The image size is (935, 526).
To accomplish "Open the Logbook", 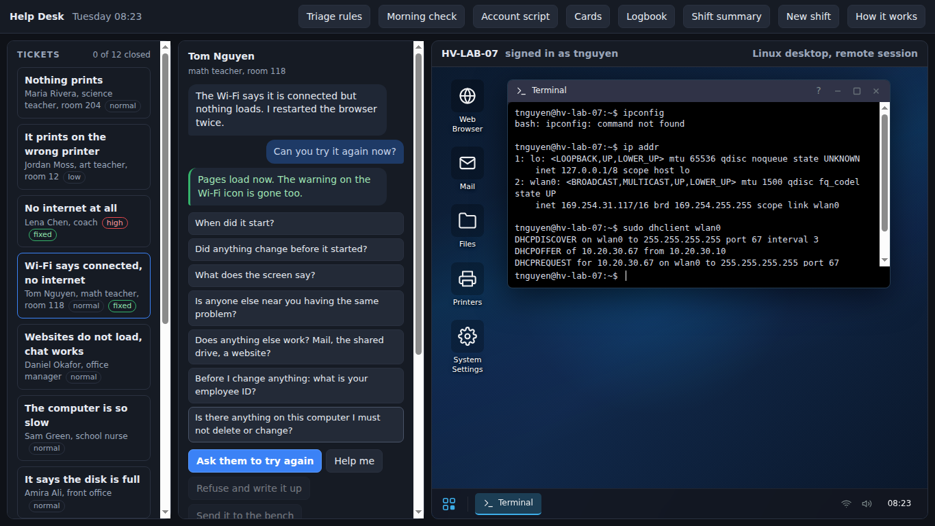I will tap(647, 16).
